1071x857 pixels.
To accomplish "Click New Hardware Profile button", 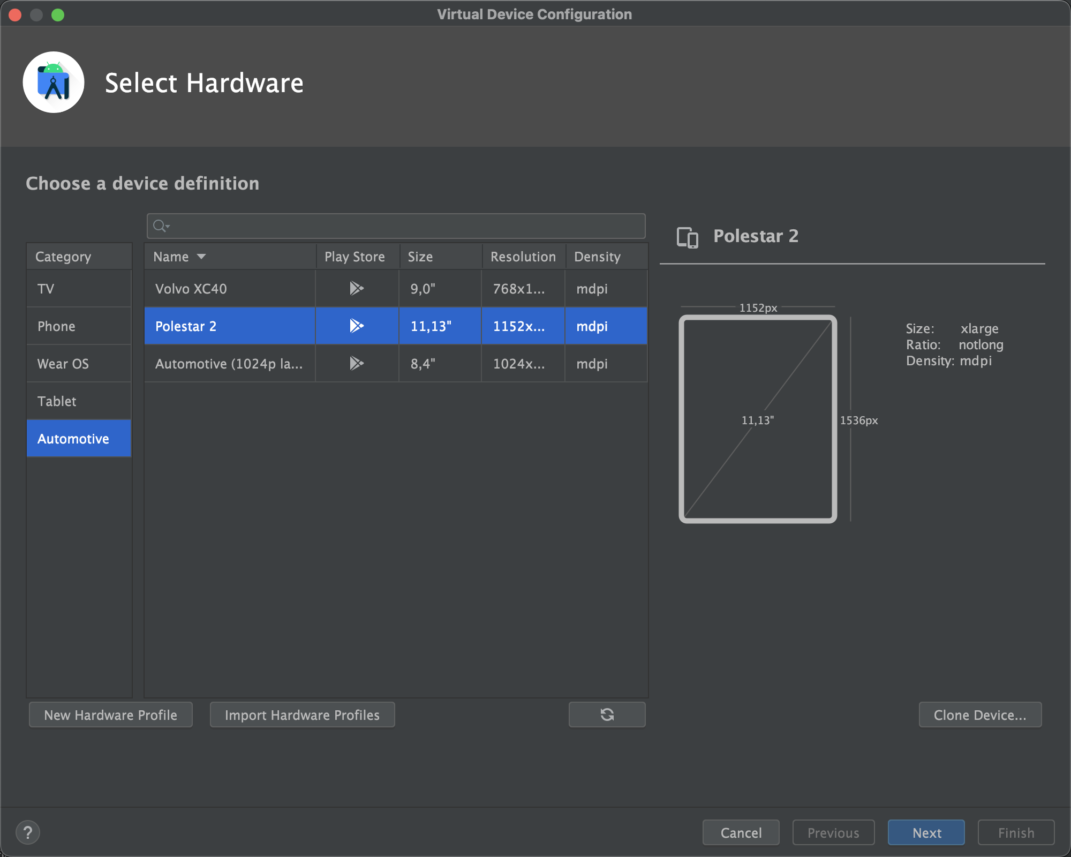I will (110, 715).
